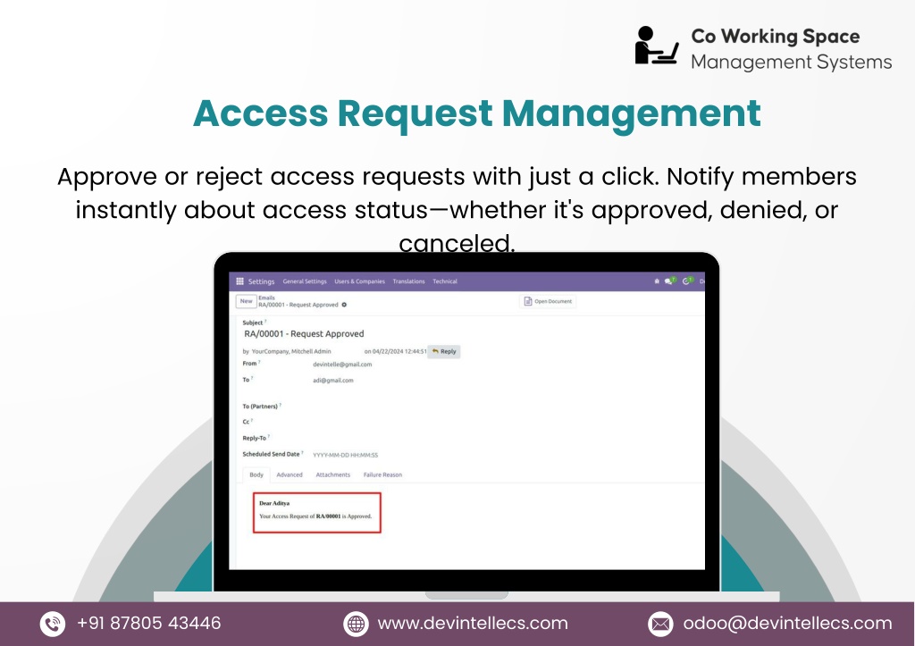Click the 'To (Partners)' field label
Viewport: 915px width, 646px height.
click(x=260, y=407)
